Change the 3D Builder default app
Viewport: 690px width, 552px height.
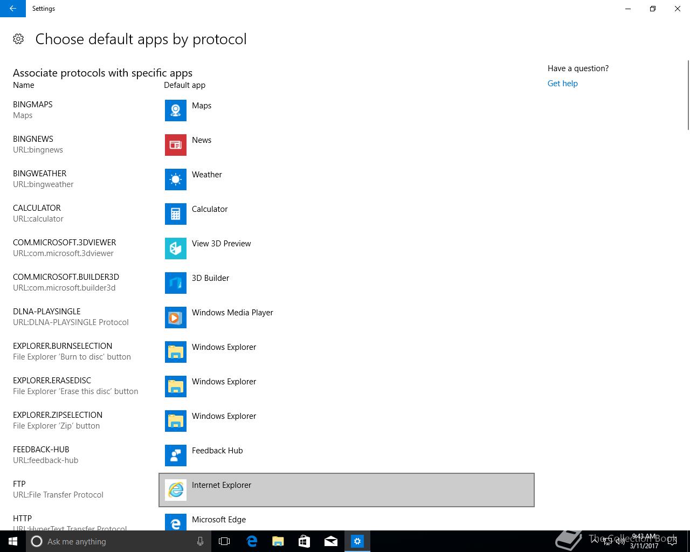347,283
